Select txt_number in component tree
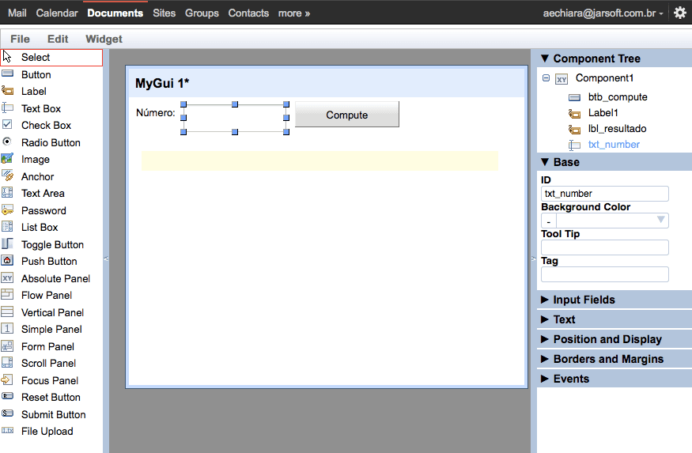 point(614,145)
